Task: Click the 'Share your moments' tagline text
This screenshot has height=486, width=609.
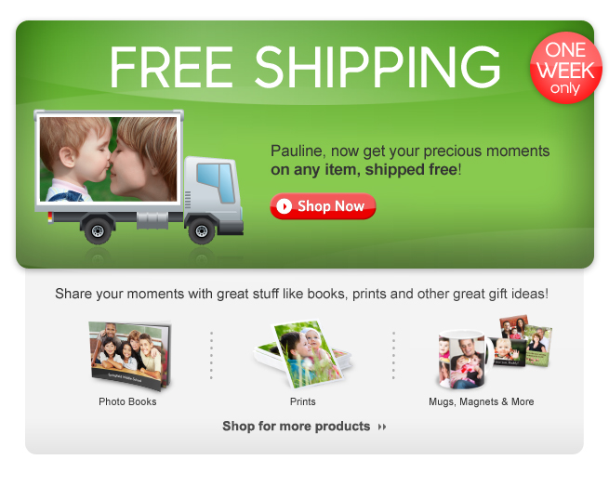Action: point(302,294)
